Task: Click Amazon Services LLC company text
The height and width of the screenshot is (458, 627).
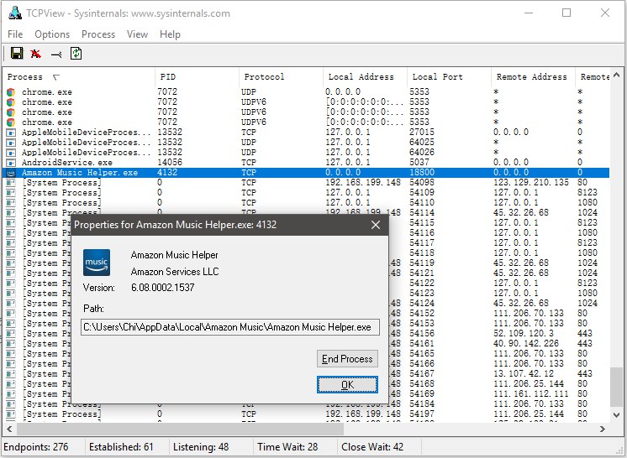Action: click(x=175, y=272)
